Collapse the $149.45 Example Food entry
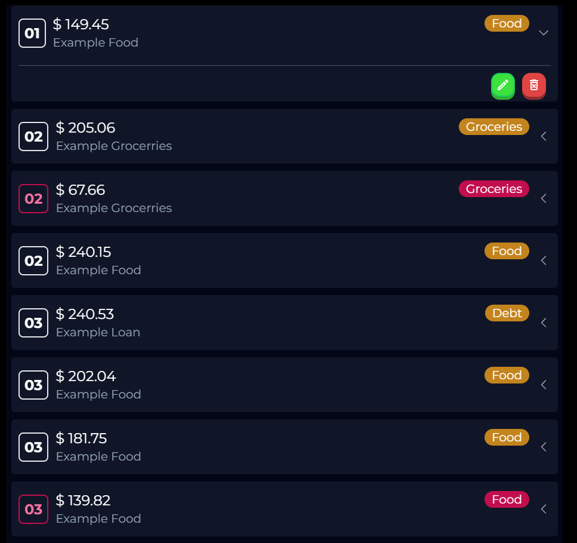 pos(543,33)
